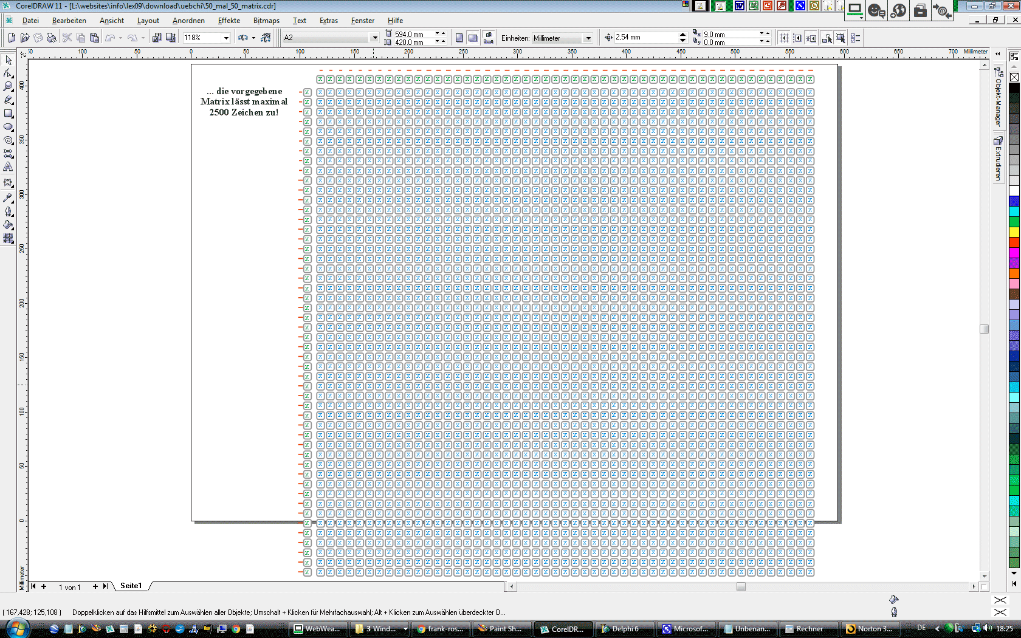Click the Cut scissors icon
Screen dimensions: 1021x638
coord(67,38)
